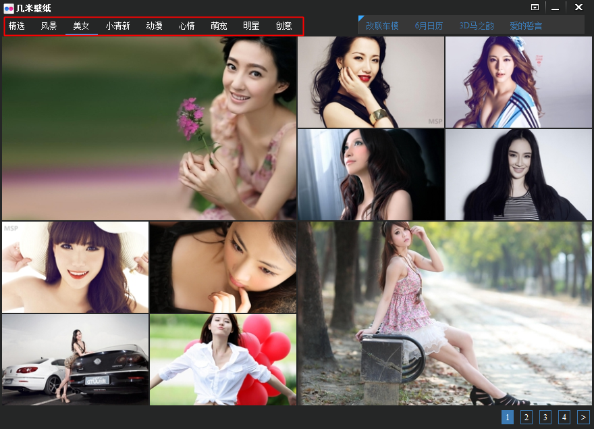This screenshot has height=429, width=594.
Task: Go to page 4
Action: pyautogui.click(x=564, y=418)
